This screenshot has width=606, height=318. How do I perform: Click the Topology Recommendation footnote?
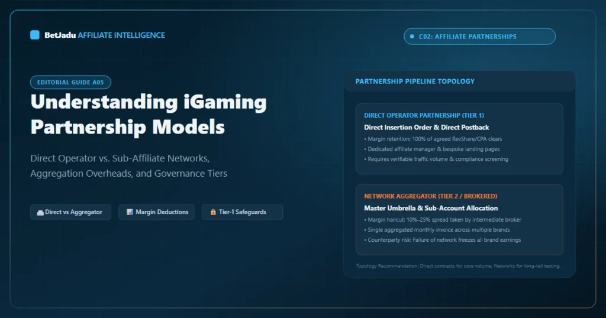click(x=458, y=266)
